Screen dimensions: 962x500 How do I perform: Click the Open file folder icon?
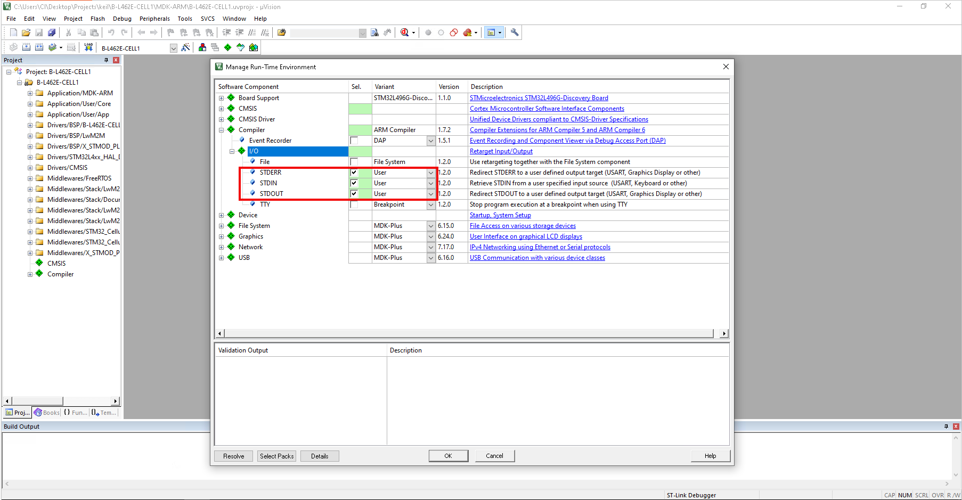[26, 32]
